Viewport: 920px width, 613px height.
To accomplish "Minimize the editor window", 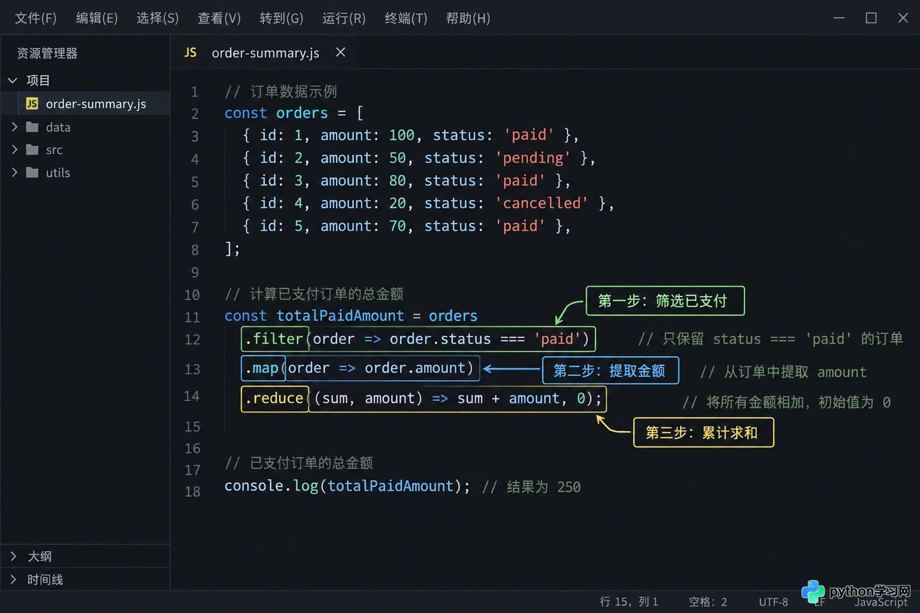I will (839, 18).
